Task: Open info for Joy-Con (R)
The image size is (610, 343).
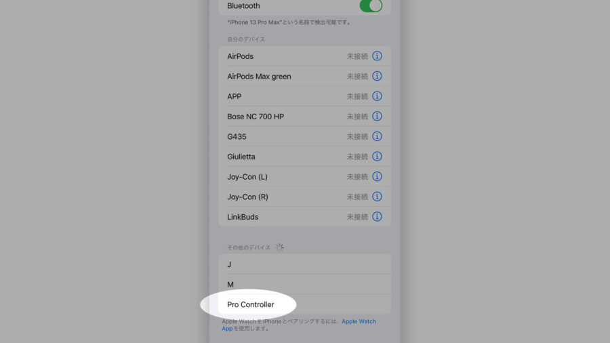Action: [377, 197]
